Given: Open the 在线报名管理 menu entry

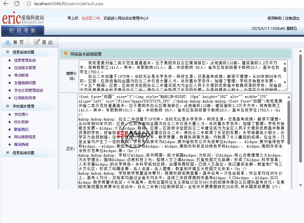Looking at the screenshot, I should pos(25,68).
